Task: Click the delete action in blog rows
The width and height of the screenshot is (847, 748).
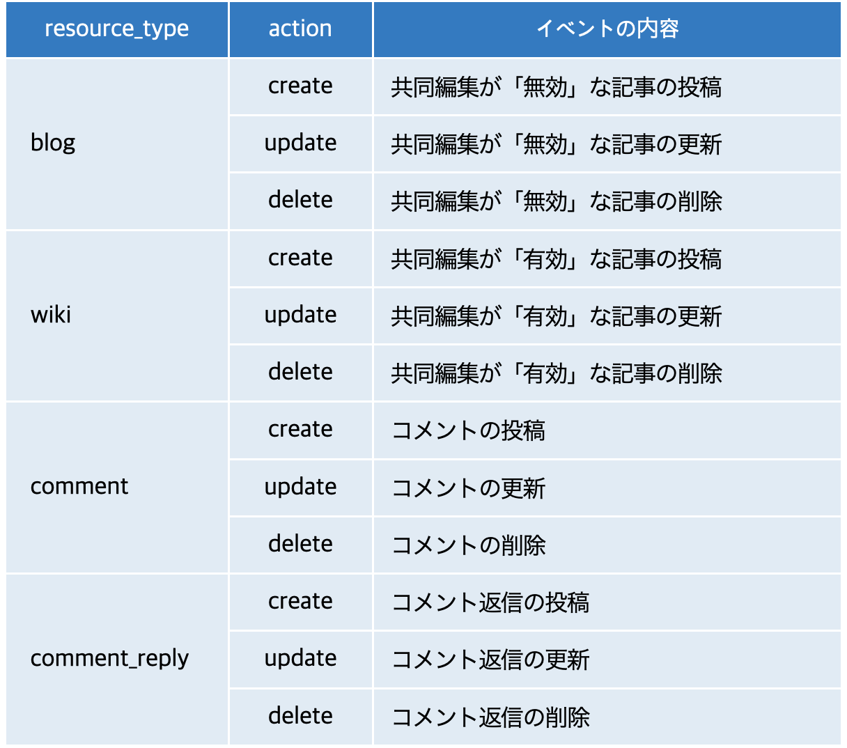Action: pyautogui.click(x=300, y=201)
